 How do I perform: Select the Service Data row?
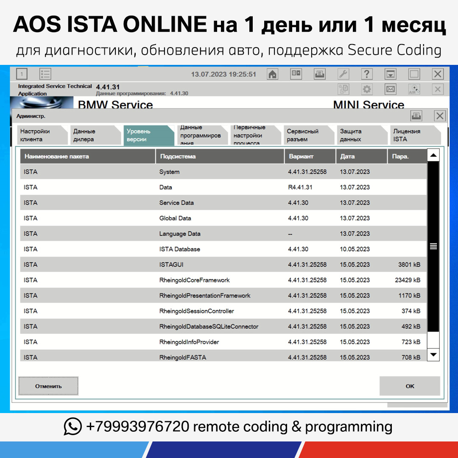pyautogui.click(x=223, y=203)
